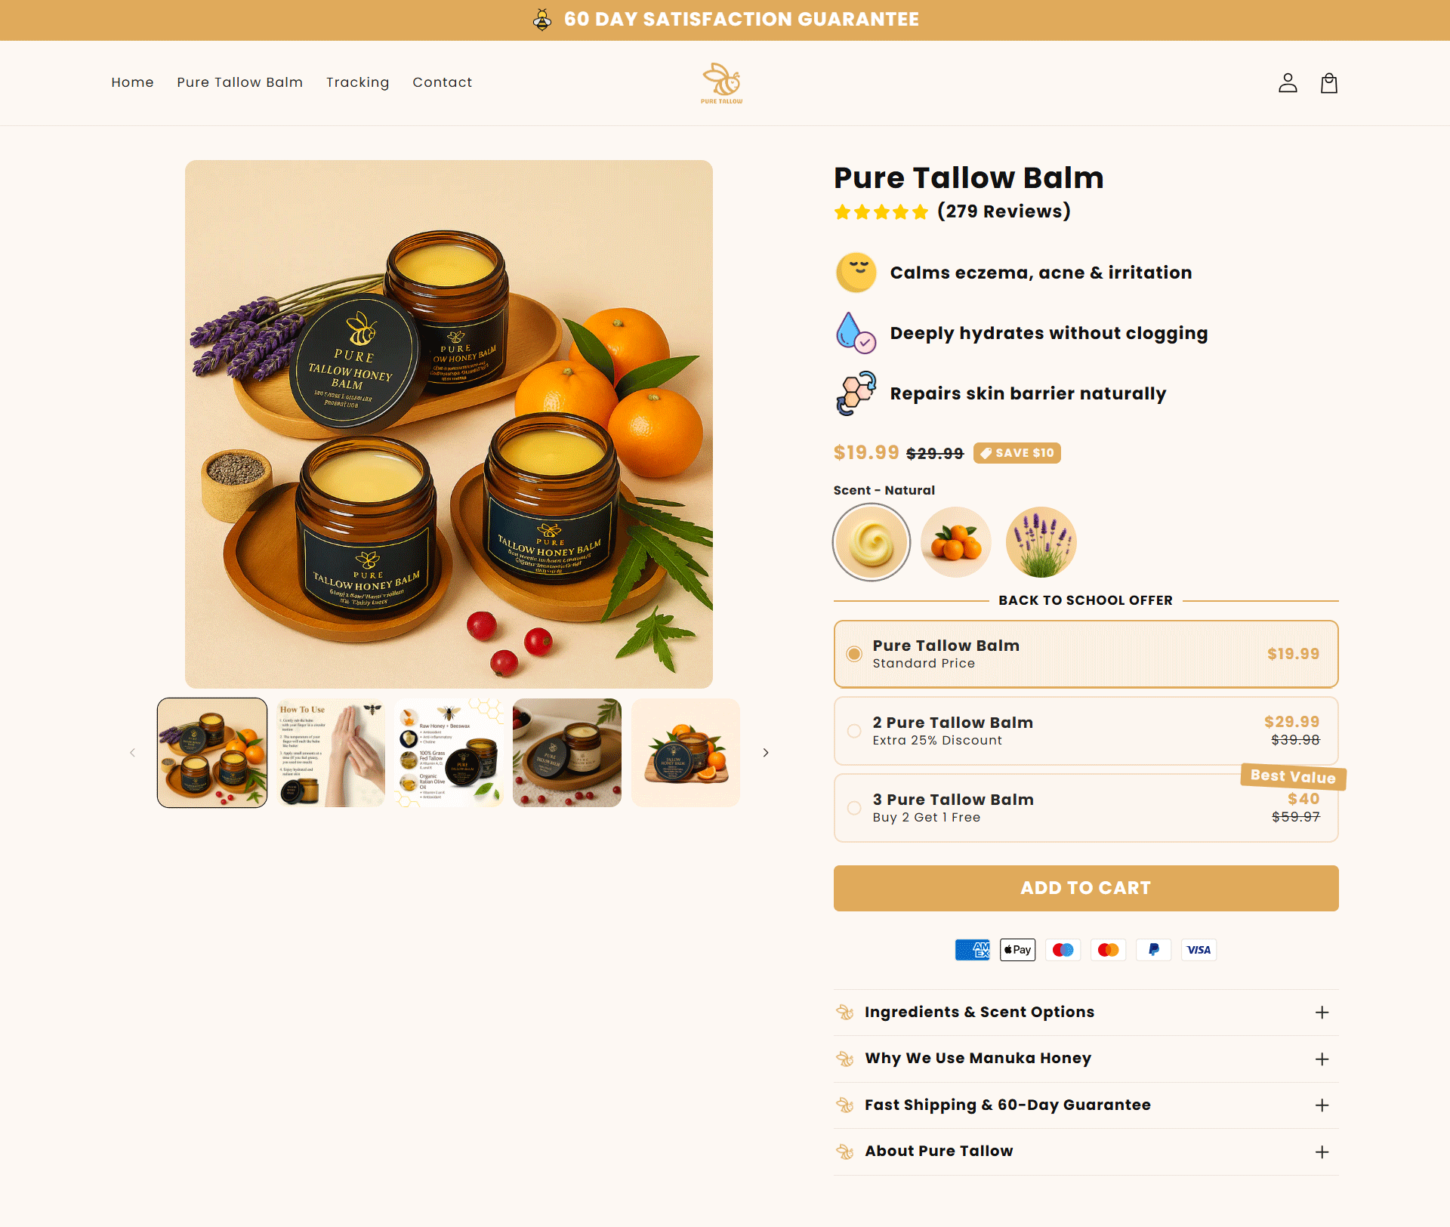Open the shopping bag cart icon
Viewport: 1450px width, 1227px height.
point(1329,83)
